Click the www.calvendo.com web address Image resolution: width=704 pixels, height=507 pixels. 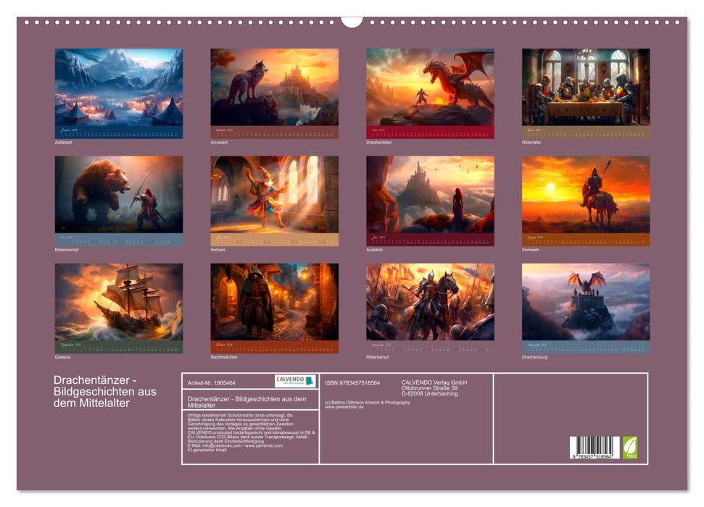263,445
